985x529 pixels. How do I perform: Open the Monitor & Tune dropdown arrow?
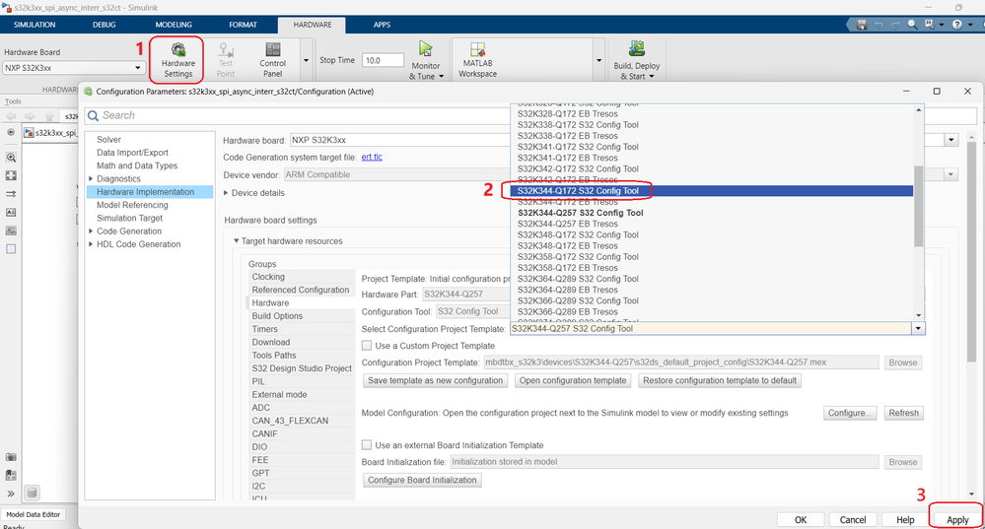point(441,77)
